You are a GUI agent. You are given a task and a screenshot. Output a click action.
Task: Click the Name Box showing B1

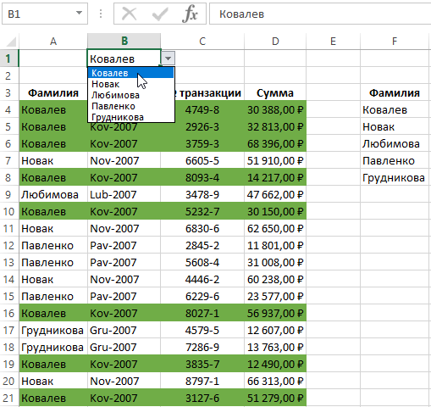(45, 14)
